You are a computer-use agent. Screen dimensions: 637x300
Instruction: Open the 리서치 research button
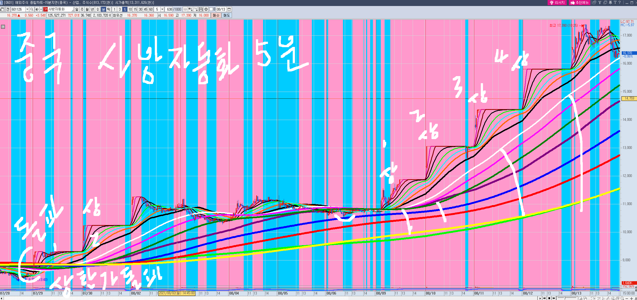click(x=557, y=2)
